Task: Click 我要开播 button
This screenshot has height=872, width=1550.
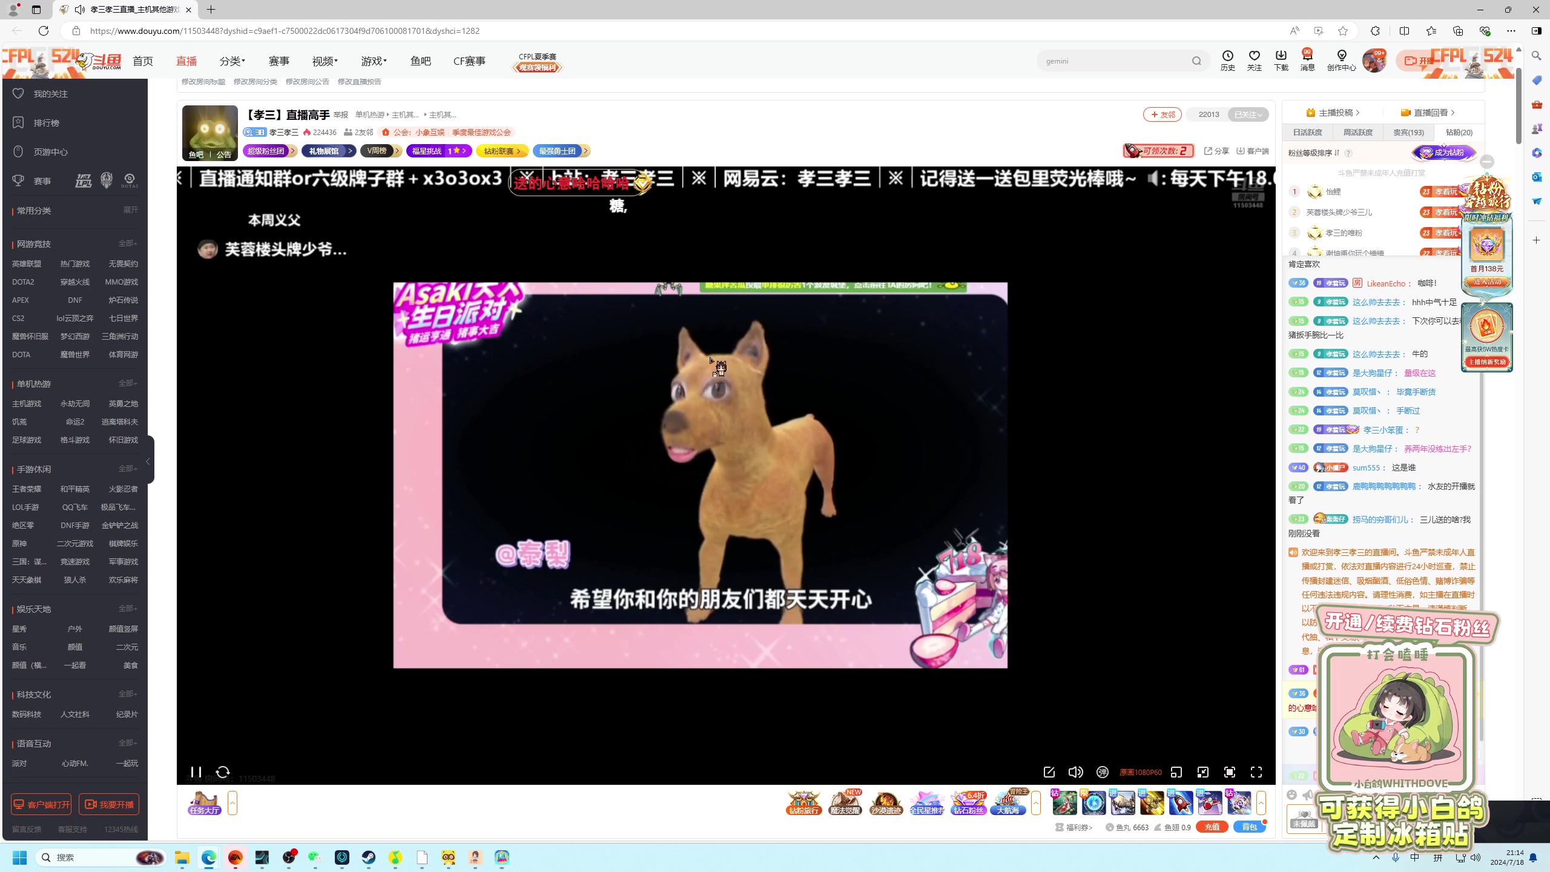Action: [109, 804]
